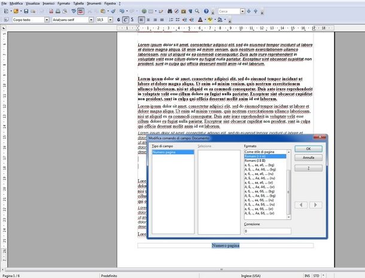This screenshot has height=278, width=365.
Task: Click the Zoom magnifier icon
Action: 197,11
